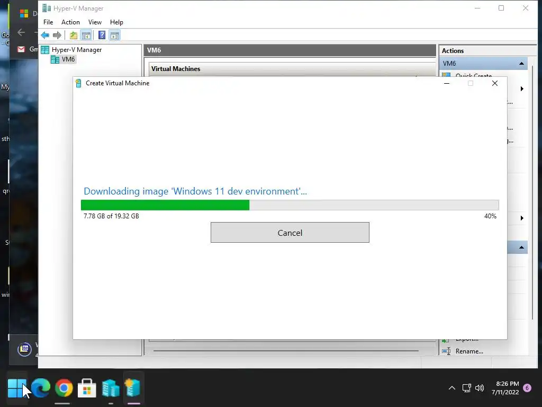542x407 pixels.
Task: Switch to Create Virtual Machine taskbar icon
Action: click(x=133, y=388)
